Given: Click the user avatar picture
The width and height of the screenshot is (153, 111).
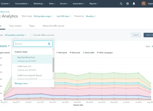Looking at the screenshot, I should click(x=144, y=4).
